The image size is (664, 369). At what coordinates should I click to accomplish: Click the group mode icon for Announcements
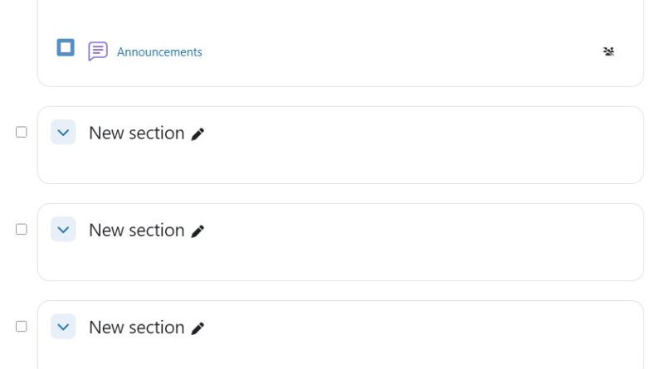point(608,51)
